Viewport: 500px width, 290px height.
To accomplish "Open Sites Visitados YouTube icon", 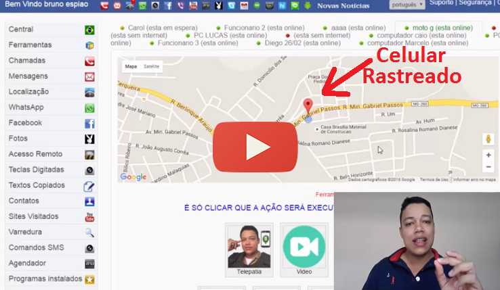I will tap(89, 217).
